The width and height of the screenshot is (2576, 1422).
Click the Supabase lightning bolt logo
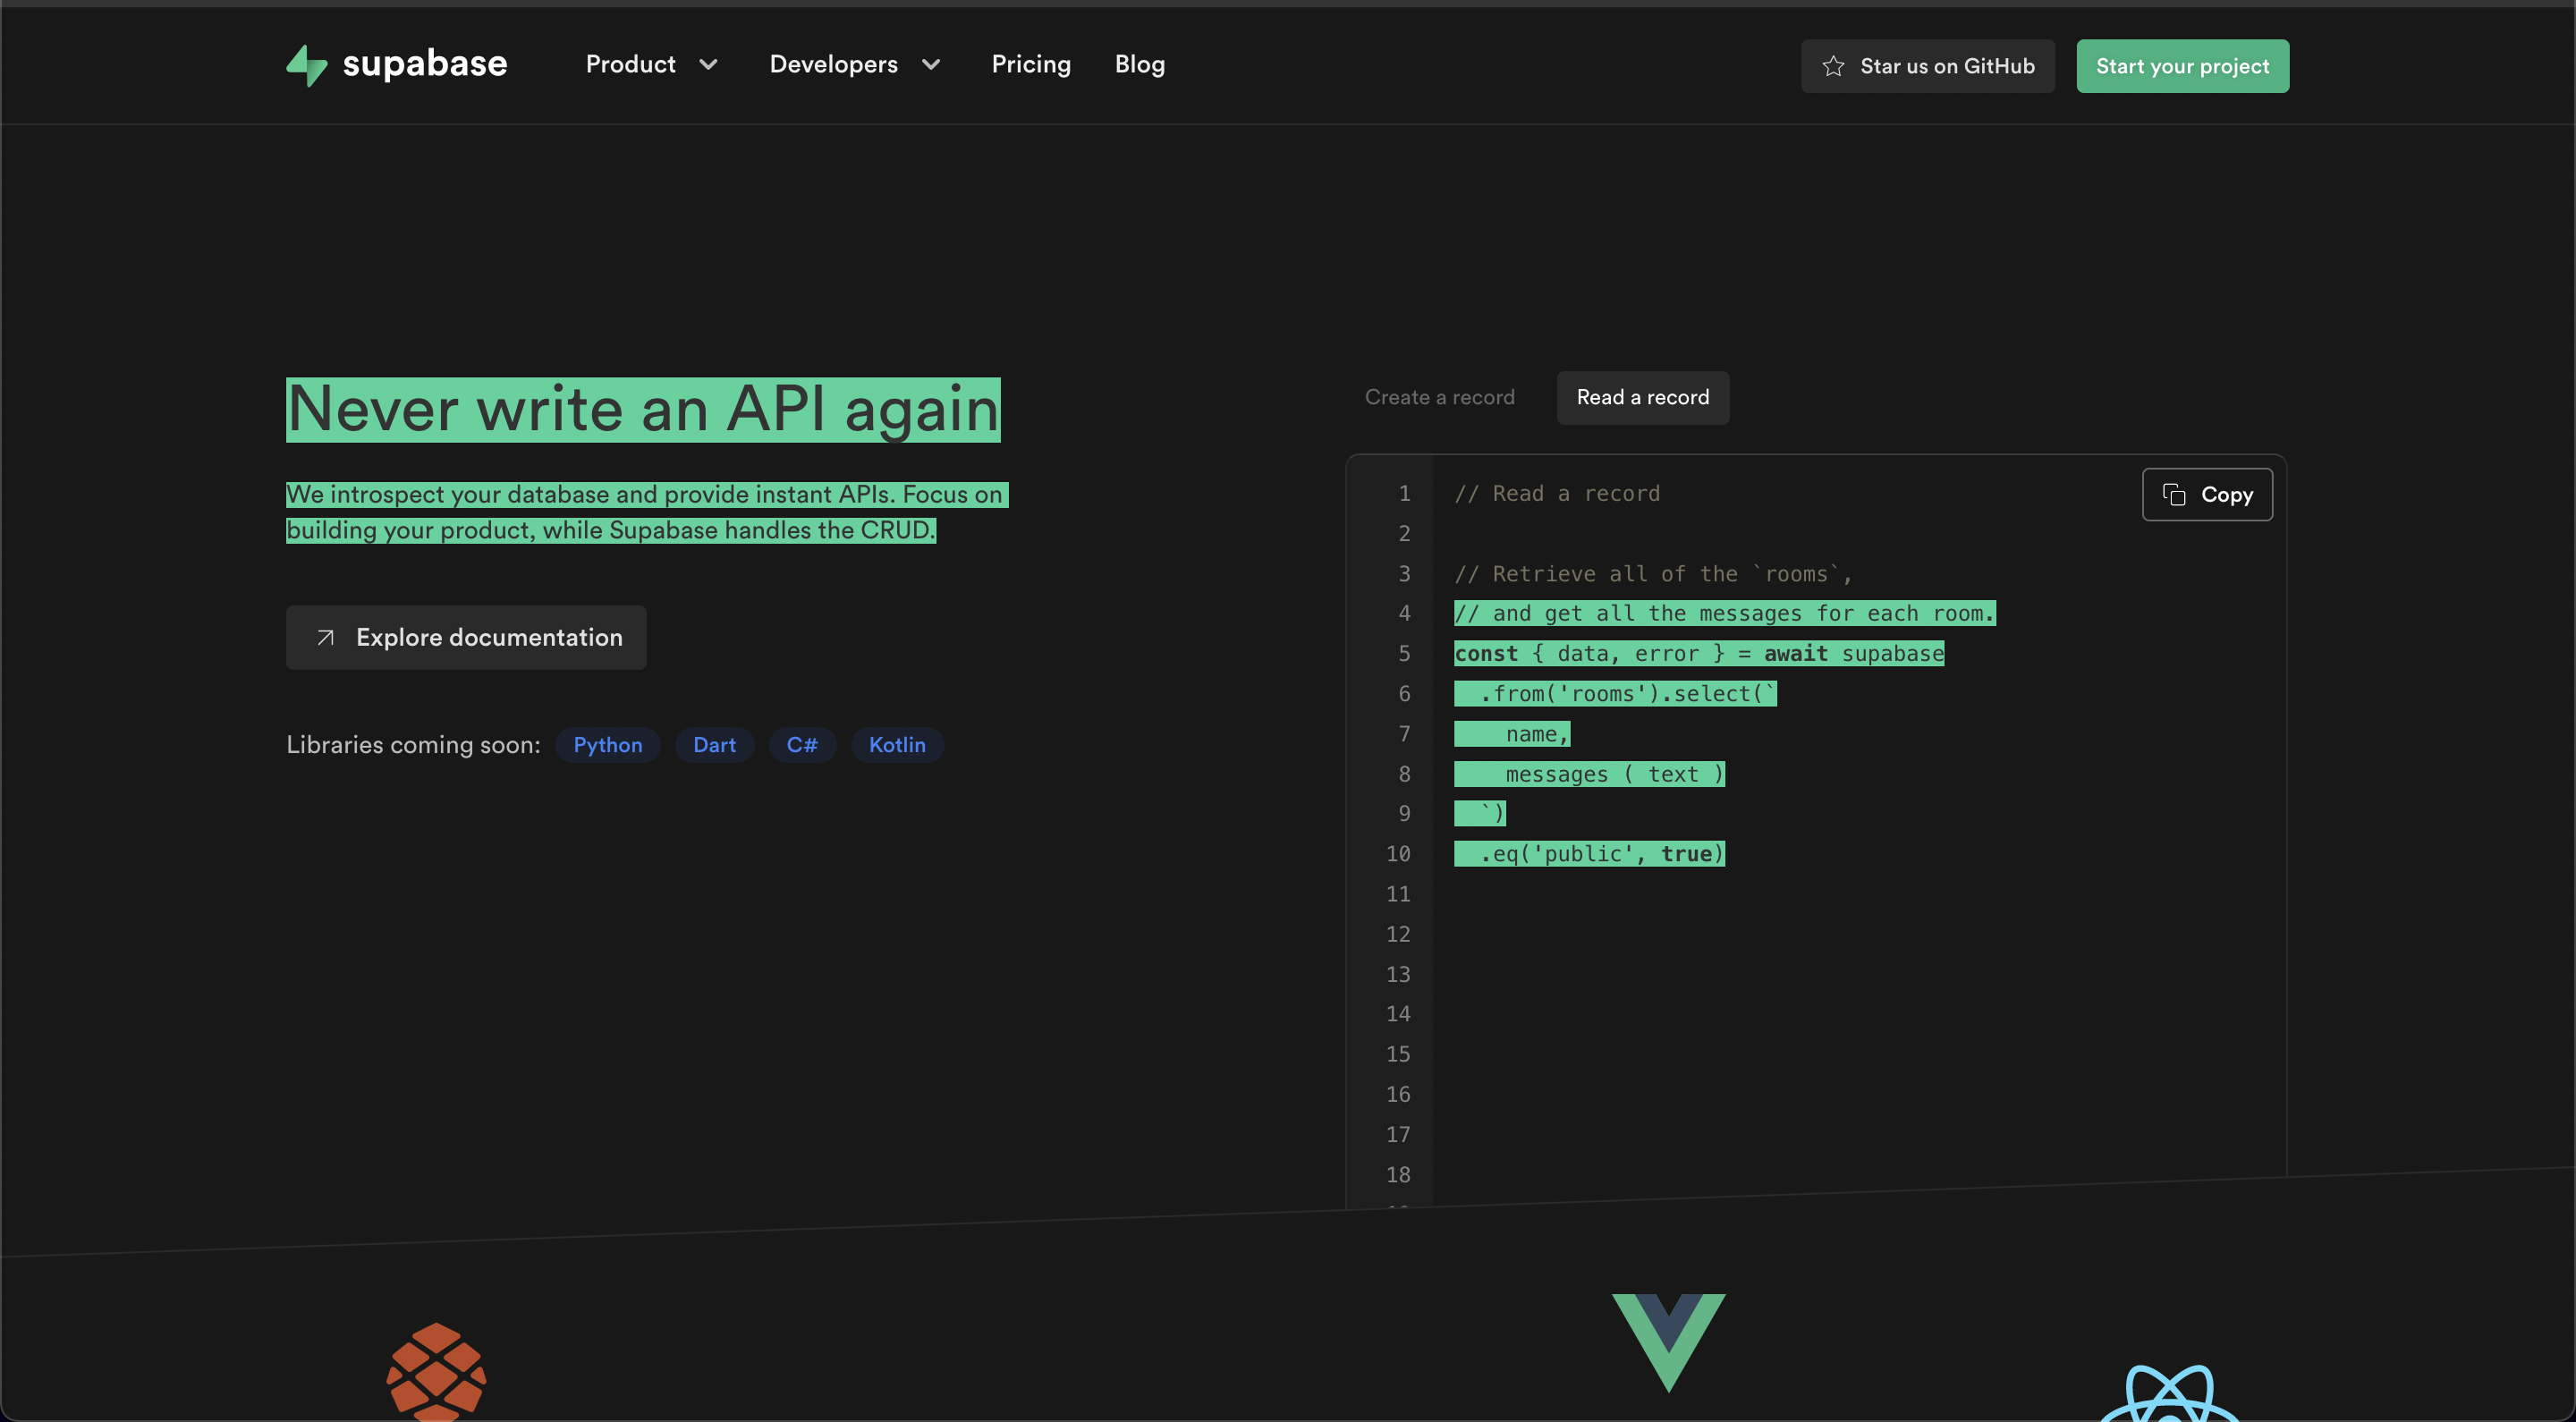(306, 65)
